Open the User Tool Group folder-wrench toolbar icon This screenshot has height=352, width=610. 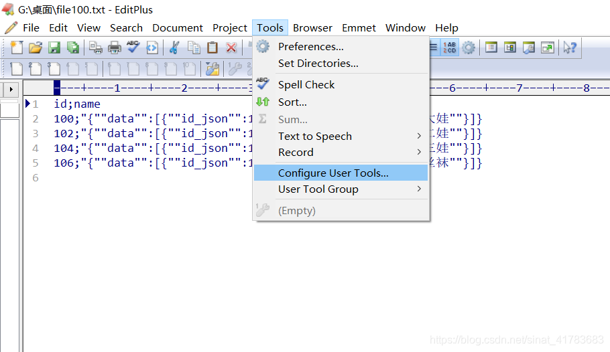point(212,69)
